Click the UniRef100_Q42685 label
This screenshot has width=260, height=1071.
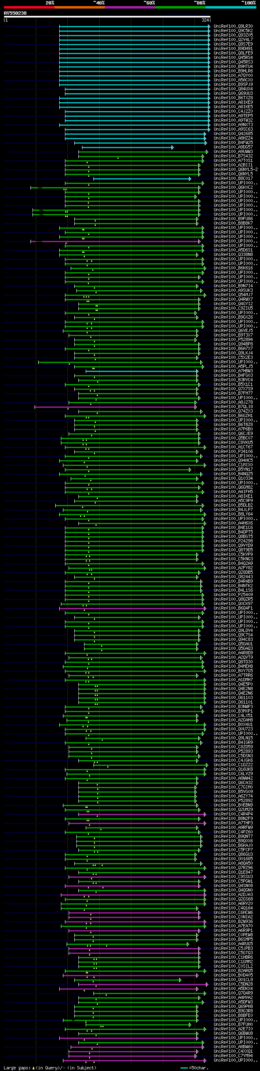click(233, 134)
